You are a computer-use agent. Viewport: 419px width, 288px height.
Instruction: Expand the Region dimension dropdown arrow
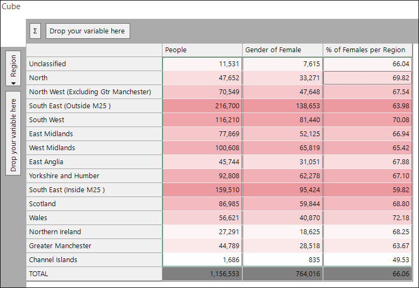pos(13,83)
